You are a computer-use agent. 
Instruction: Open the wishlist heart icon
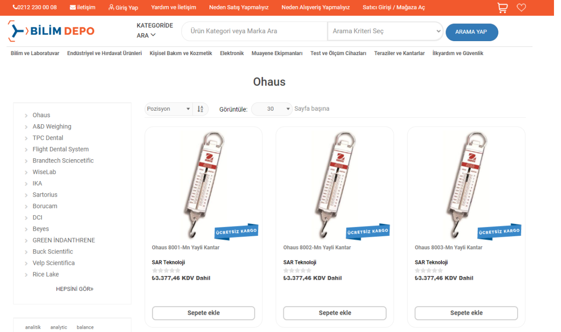pyautogui.click(x=521, y=7)
